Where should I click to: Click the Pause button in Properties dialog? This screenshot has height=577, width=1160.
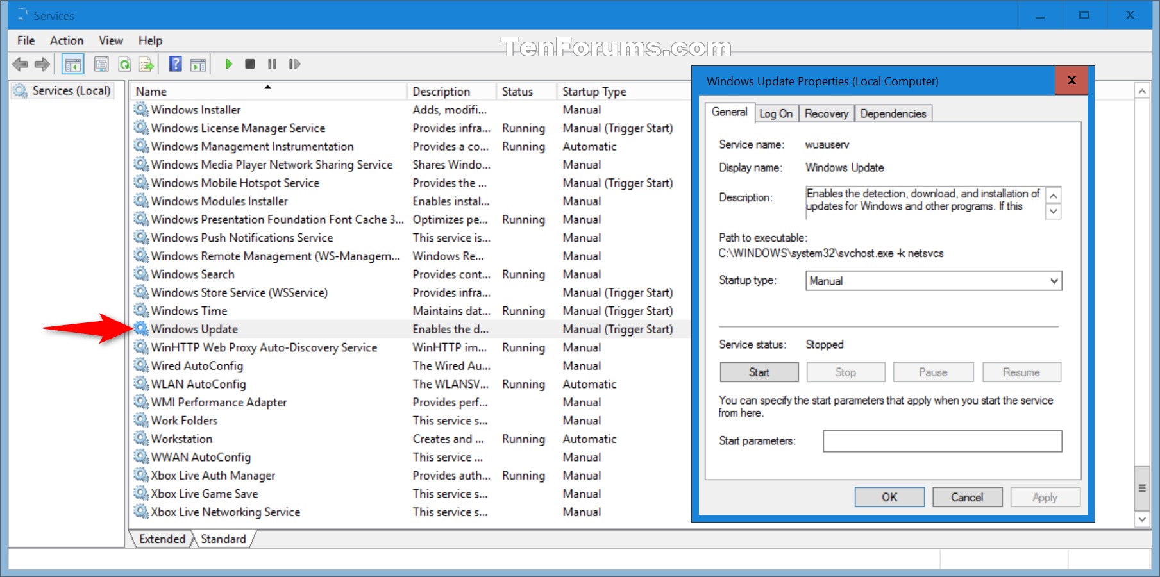933,372
